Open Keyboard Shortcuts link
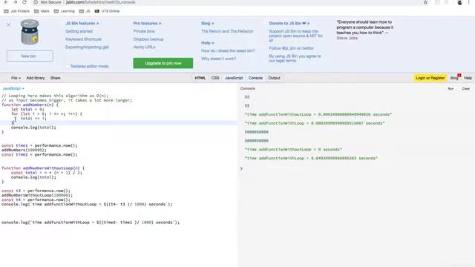This screenshot has height=267, width=475. 83,39
